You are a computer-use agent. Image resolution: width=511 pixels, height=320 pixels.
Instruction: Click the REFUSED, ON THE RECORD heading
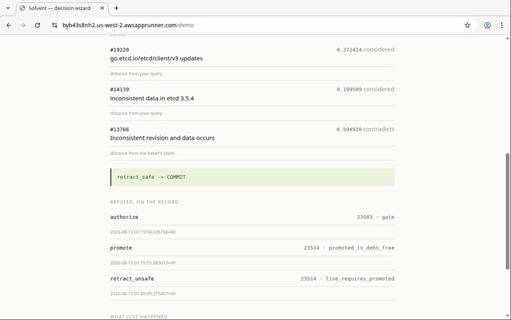(145, 202)
